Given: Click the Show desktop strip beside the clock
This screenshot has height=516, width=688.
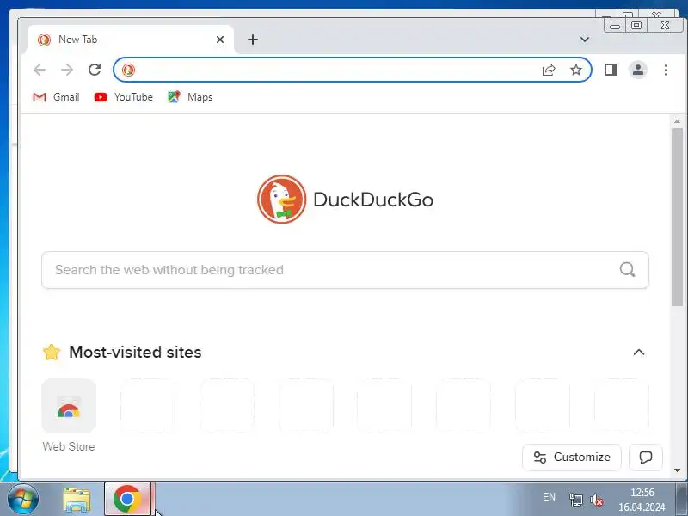Looking at the screenshot, I should (681, 500).
